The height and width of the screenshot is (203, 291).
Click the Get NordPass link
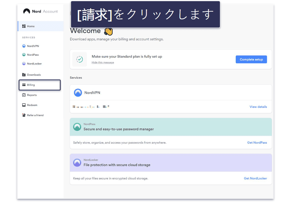point(257,143)
